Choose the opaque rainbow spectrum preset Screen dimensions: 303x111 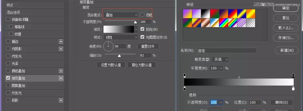tap(223, 23)
